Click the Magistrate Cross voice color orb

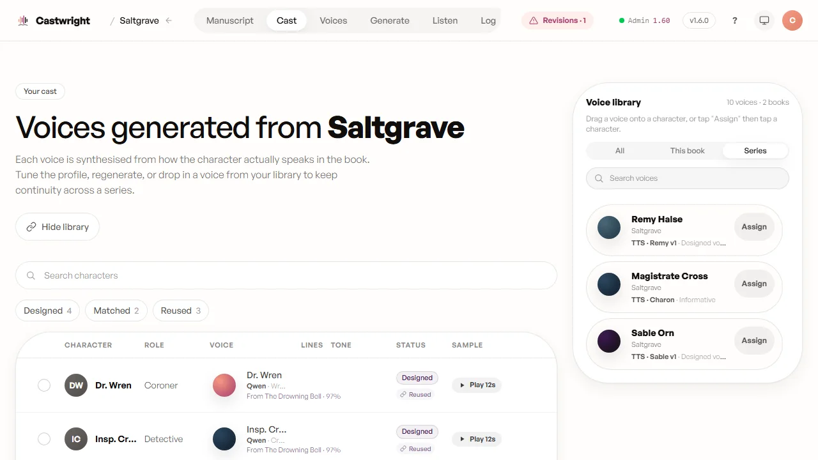tap(609, 284)
